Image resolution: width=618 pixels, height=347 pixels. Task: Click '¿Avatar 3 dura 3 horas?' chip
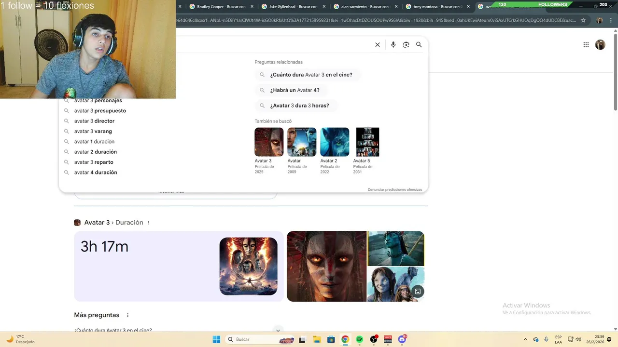click(x=296, y=106)
